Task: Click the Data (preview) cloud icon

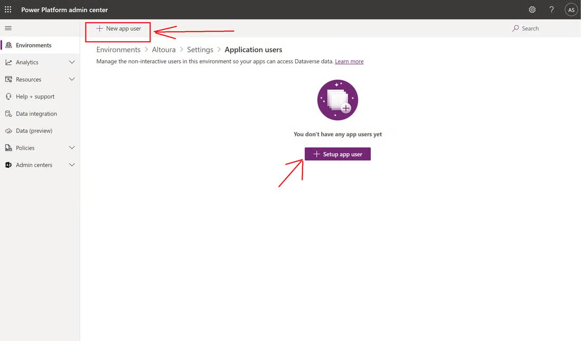Action: pyautogui.click(x=8, y=131)
